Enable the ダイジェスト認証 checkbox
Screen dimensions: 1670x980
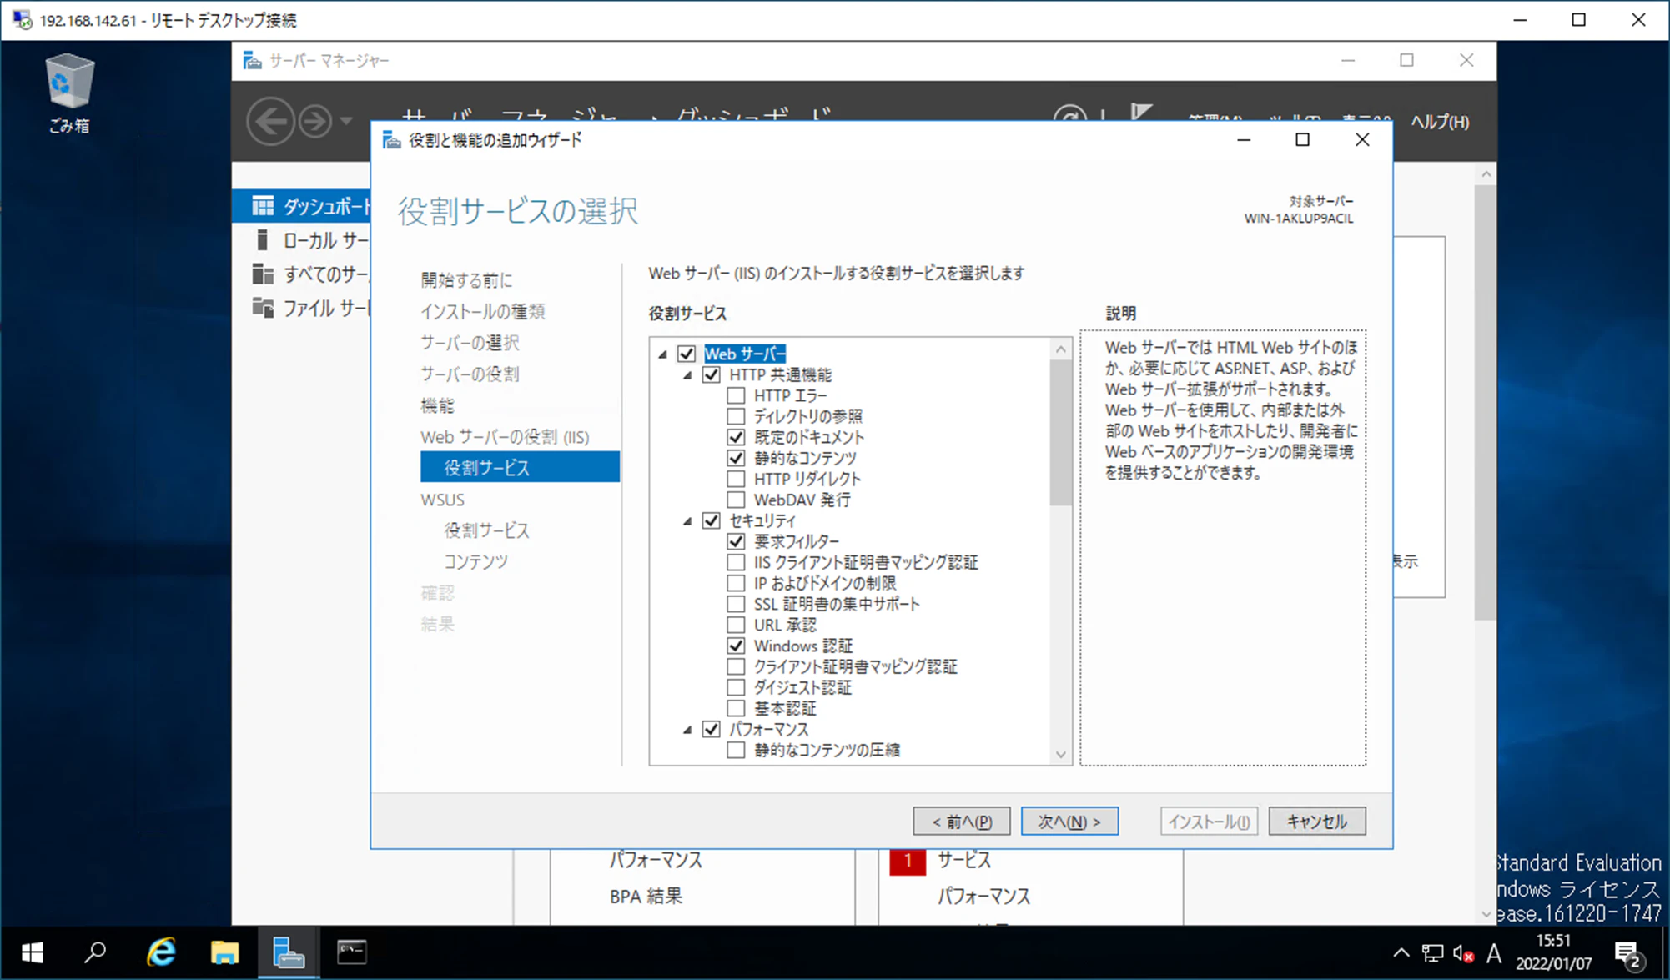(x=736, y=687)
